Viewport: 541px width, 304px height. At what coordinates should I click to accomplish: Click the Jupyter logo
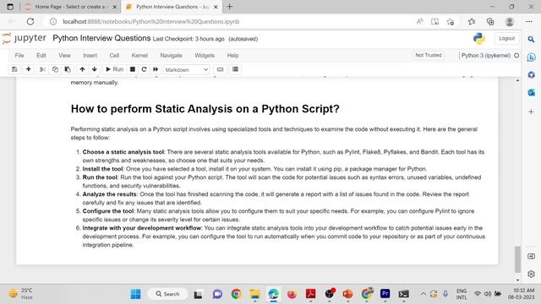(25, 38)
